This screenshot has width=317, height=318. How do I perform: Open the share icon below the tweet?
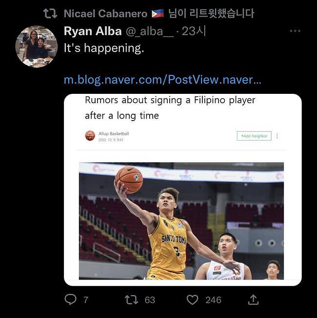click(253, 300)
